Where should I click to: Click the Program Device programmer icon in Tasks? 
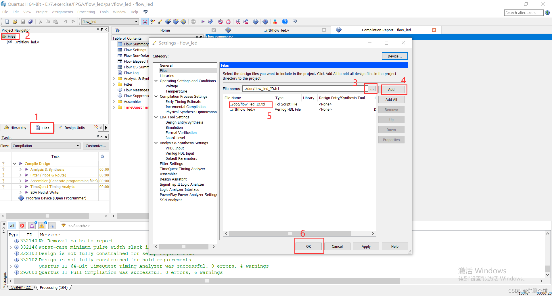coord(21,198)
